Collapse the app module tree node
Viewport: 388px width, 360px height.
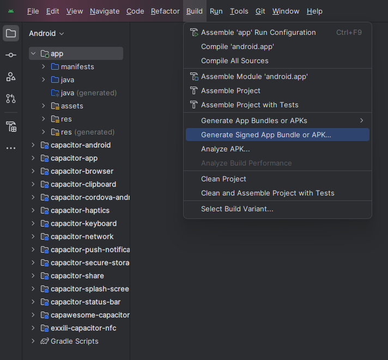click(33, 53)
